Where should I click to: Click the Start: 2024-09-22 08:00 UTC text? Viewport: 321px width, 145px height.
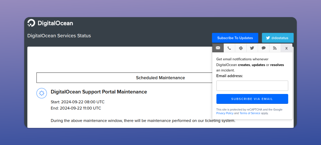[x=78, y=102]
